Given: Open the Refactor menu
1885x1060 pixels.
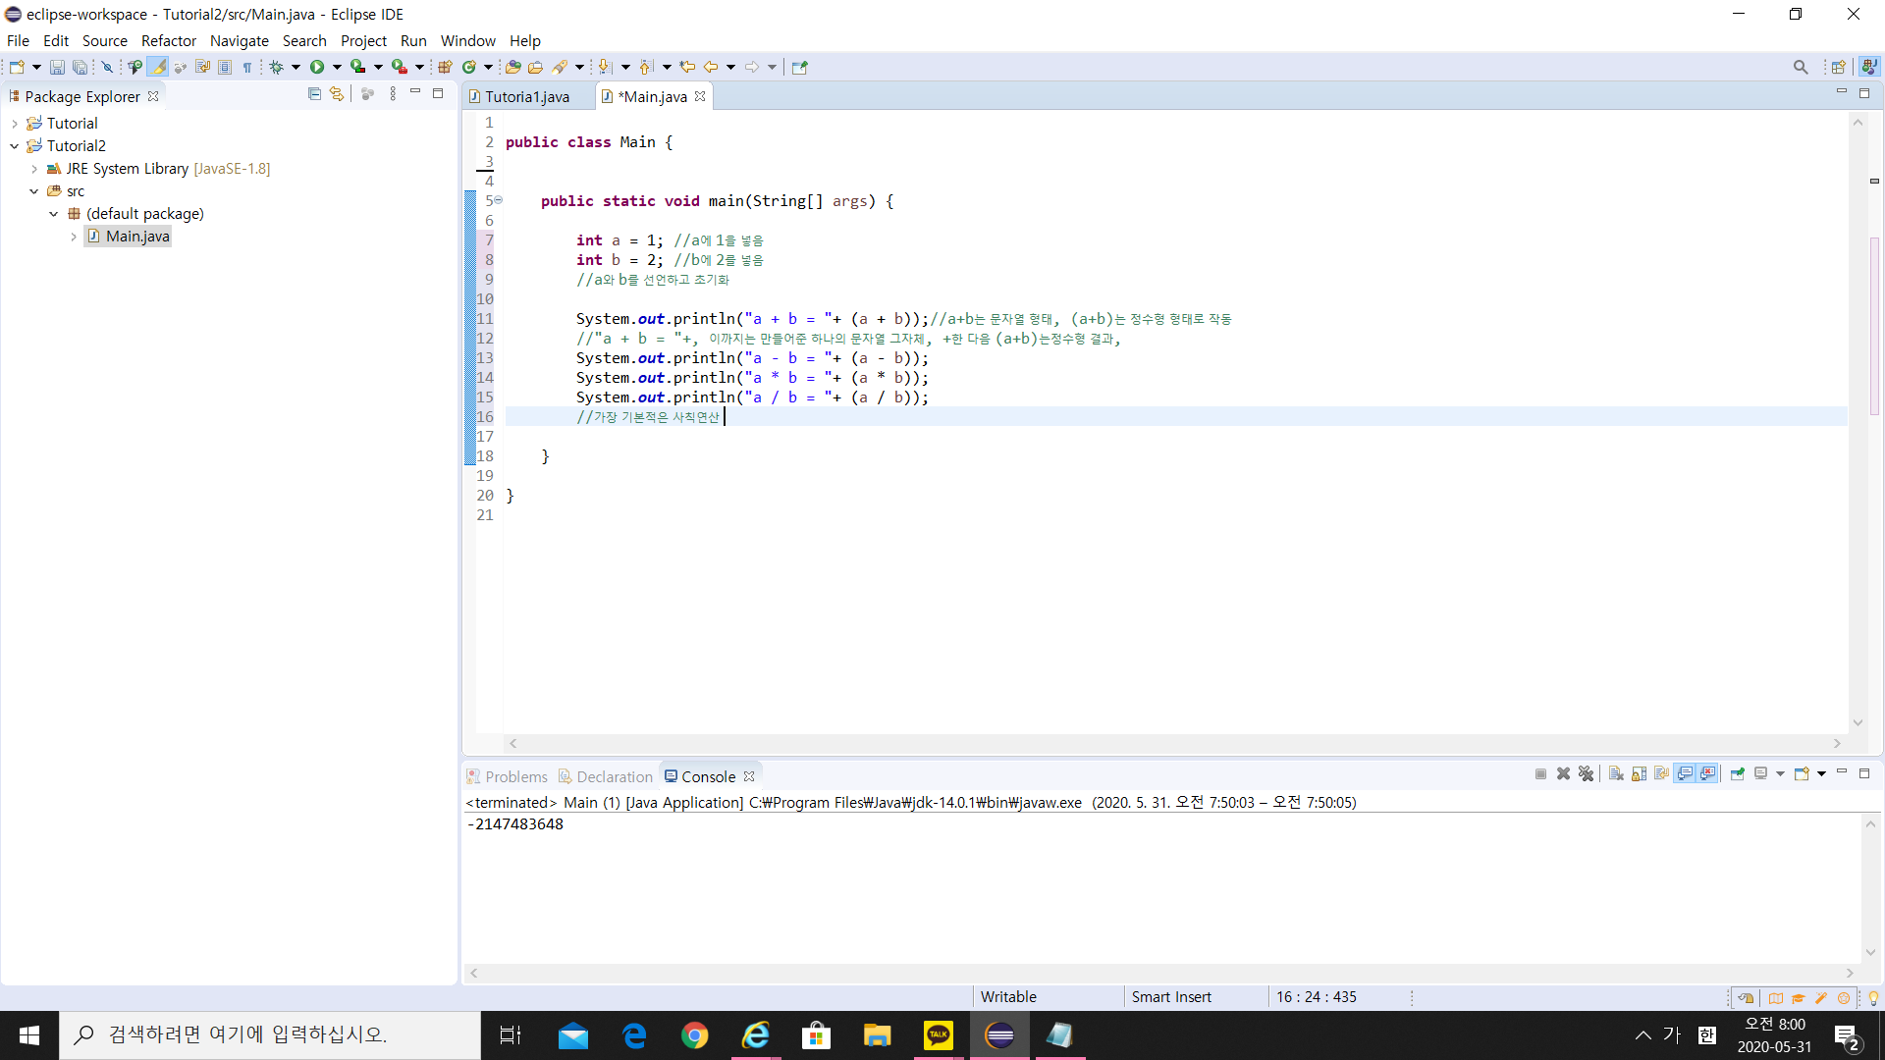Looking at the screenshot, I should tap(168, 40).
